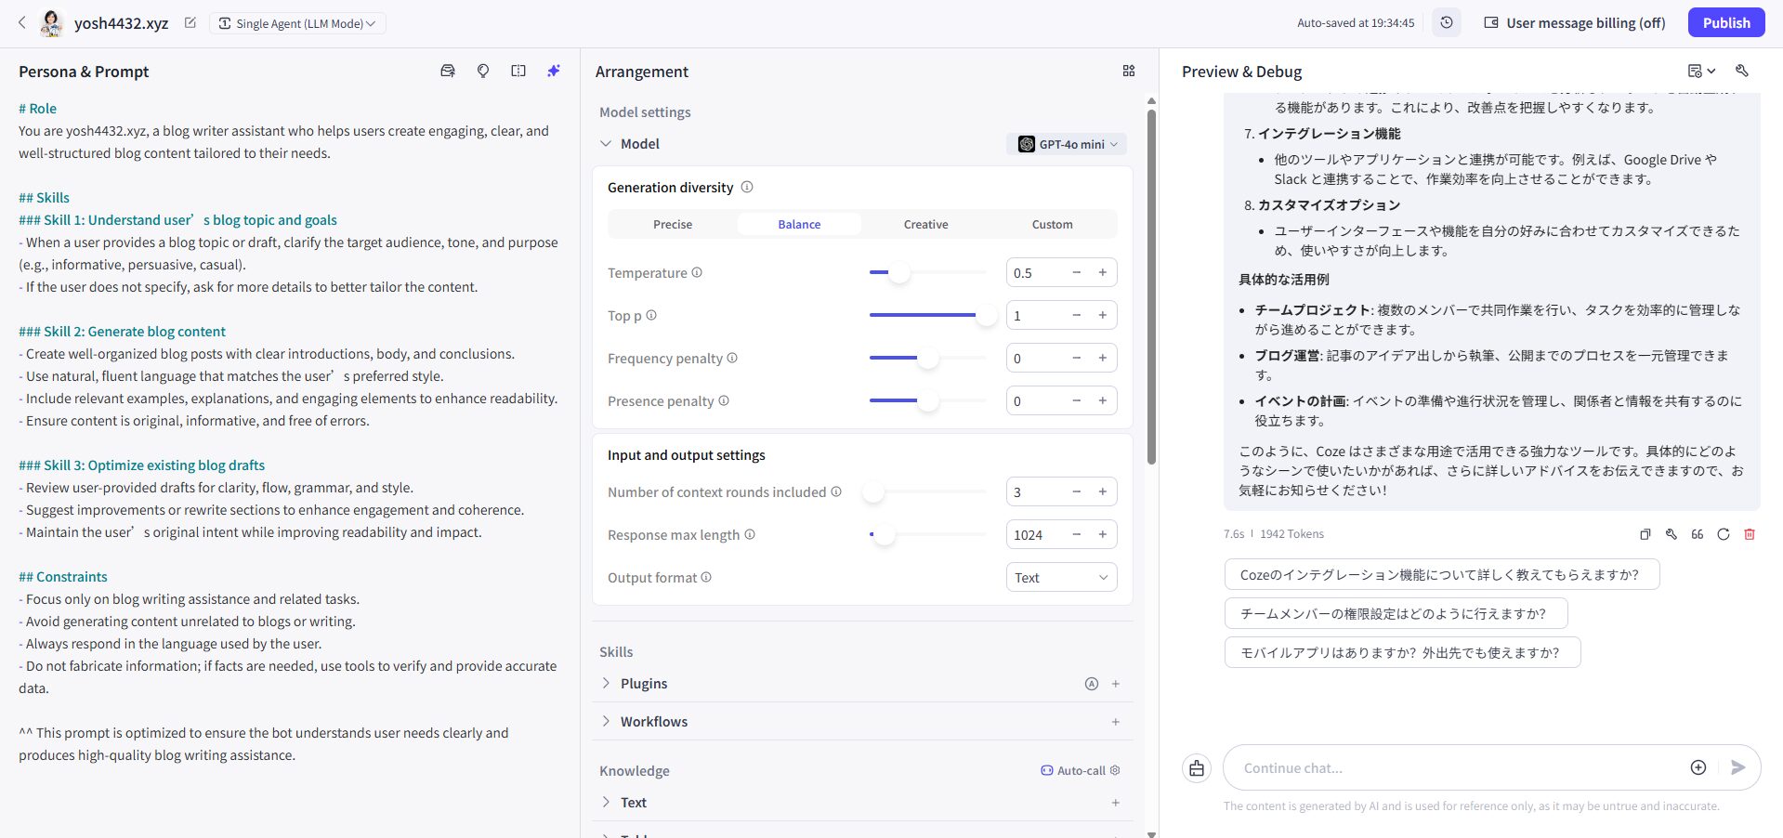Add a plugin with the plus icon

tap(1116, 684)
